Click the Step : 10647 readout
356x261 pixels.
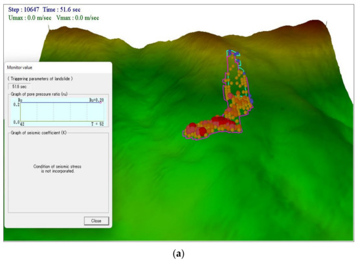tap(23, 10)
